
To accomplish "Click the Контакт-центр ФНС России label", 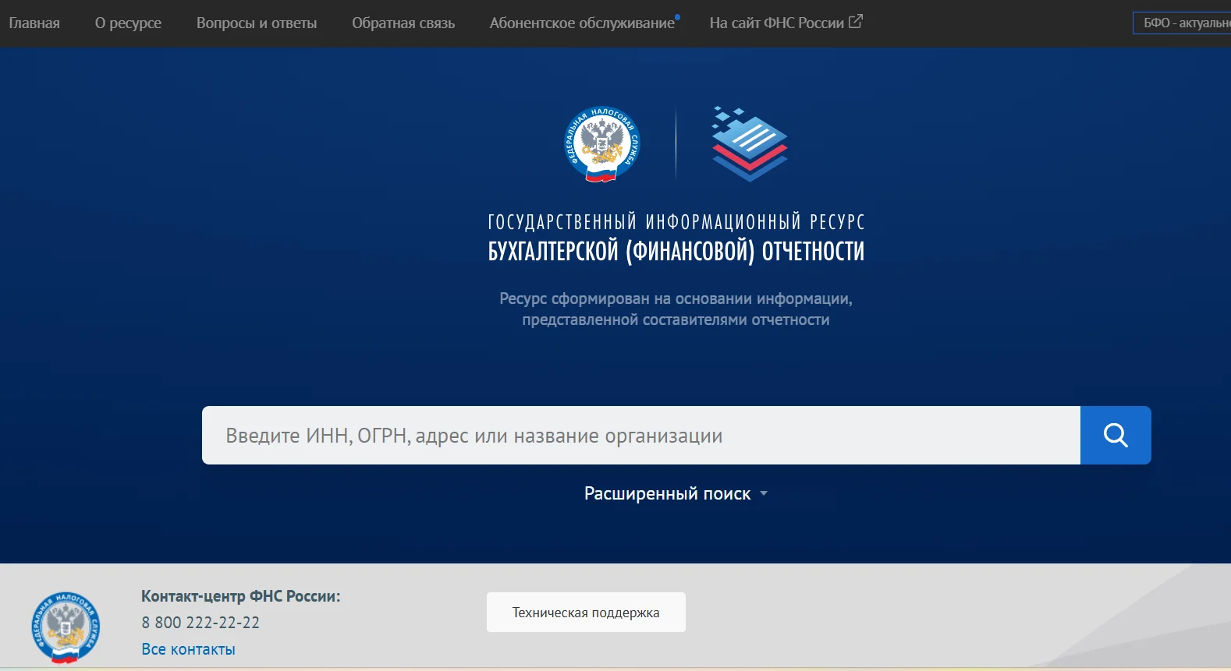I will [x=240, y=596].
